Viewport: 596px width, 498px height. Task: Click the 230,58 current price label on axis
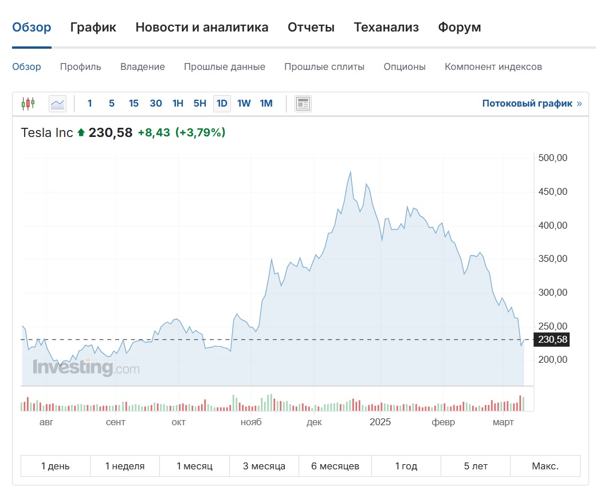552,339
